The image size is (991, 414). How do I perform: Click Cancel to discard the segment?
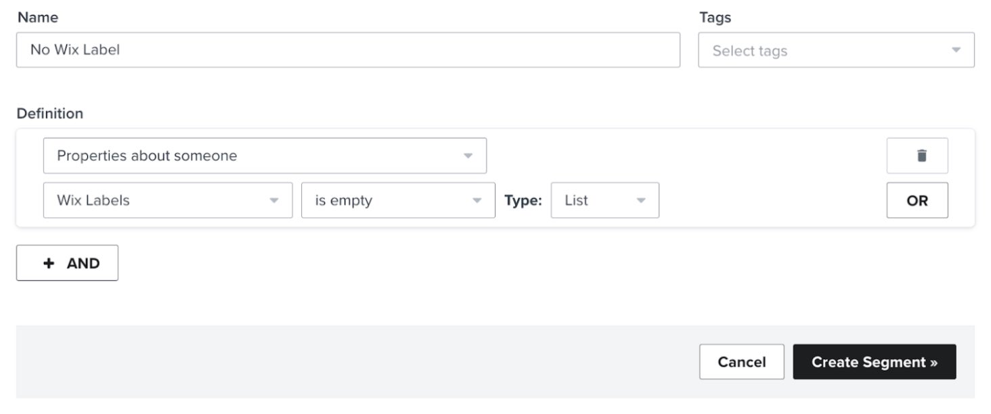tap(741, 361)
